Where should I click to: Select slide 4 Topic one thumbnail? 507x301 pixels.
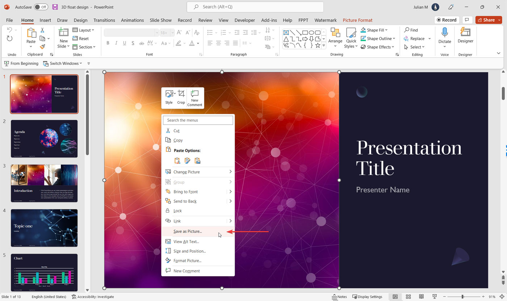(x=44, y=228)
